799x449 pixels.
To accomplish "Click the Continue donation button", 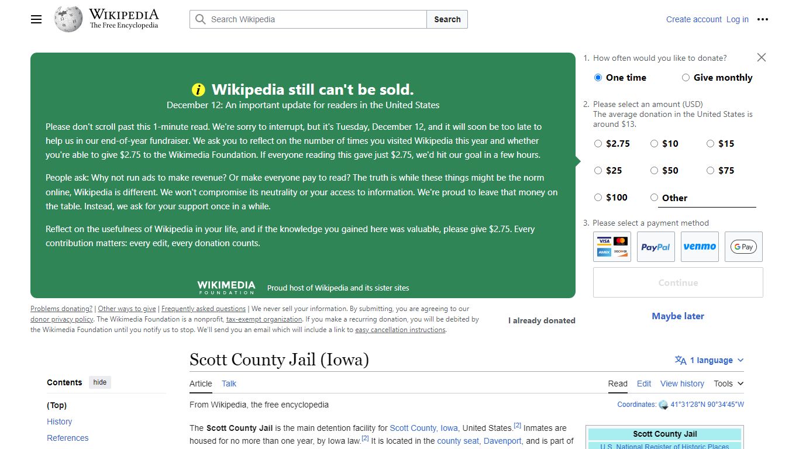I will 678,282.
